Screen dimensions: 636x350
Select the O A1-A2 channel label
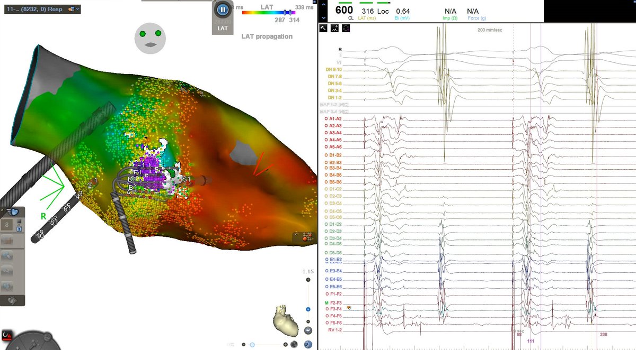[333, 119]
